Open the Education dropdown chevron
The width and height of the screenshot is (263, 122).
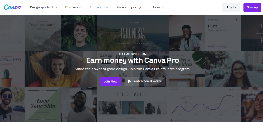point(107,7)
